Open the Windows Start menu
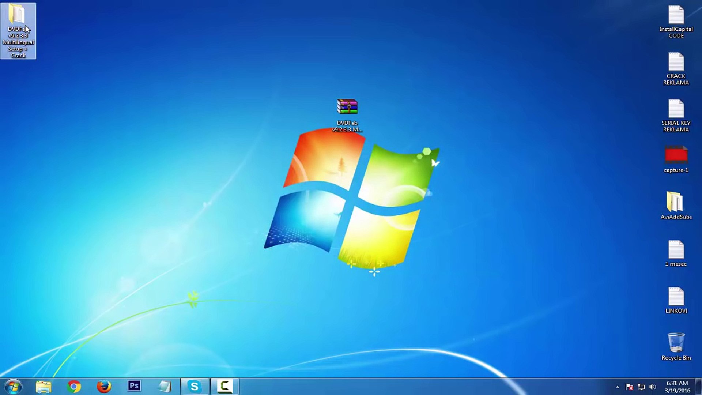This screenshot has width=702, height=395. point(14,386)
